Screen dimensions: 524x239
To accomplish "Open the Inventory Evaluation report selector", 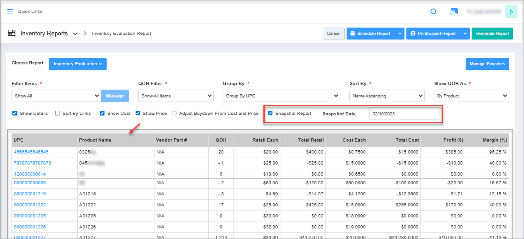I will pyautogui.click(x=78, y=64).
